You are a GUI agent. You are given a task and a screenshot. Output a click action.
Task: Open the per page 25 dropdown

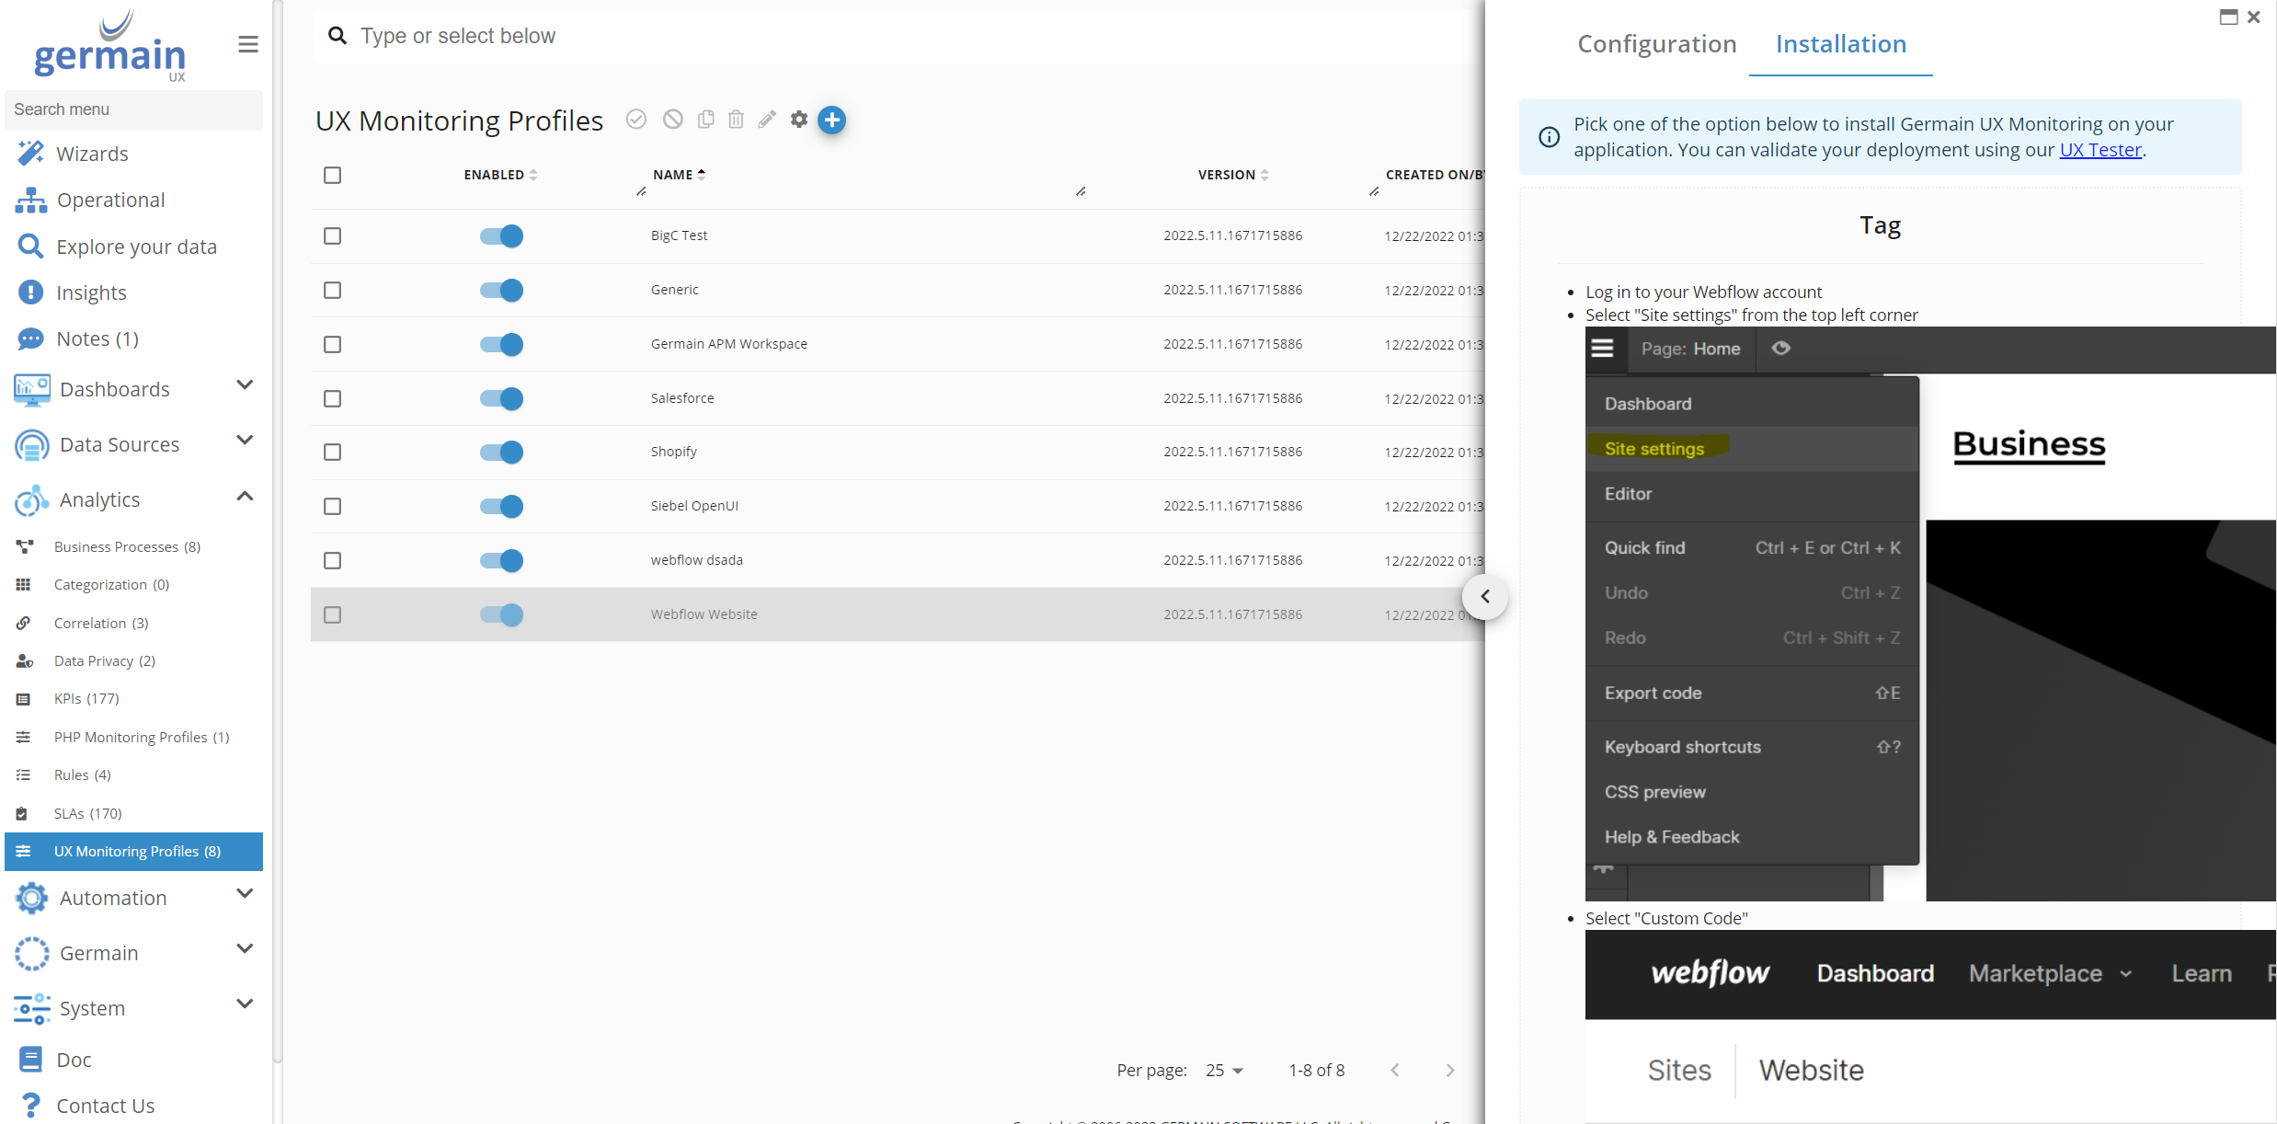[1224, 1070]
